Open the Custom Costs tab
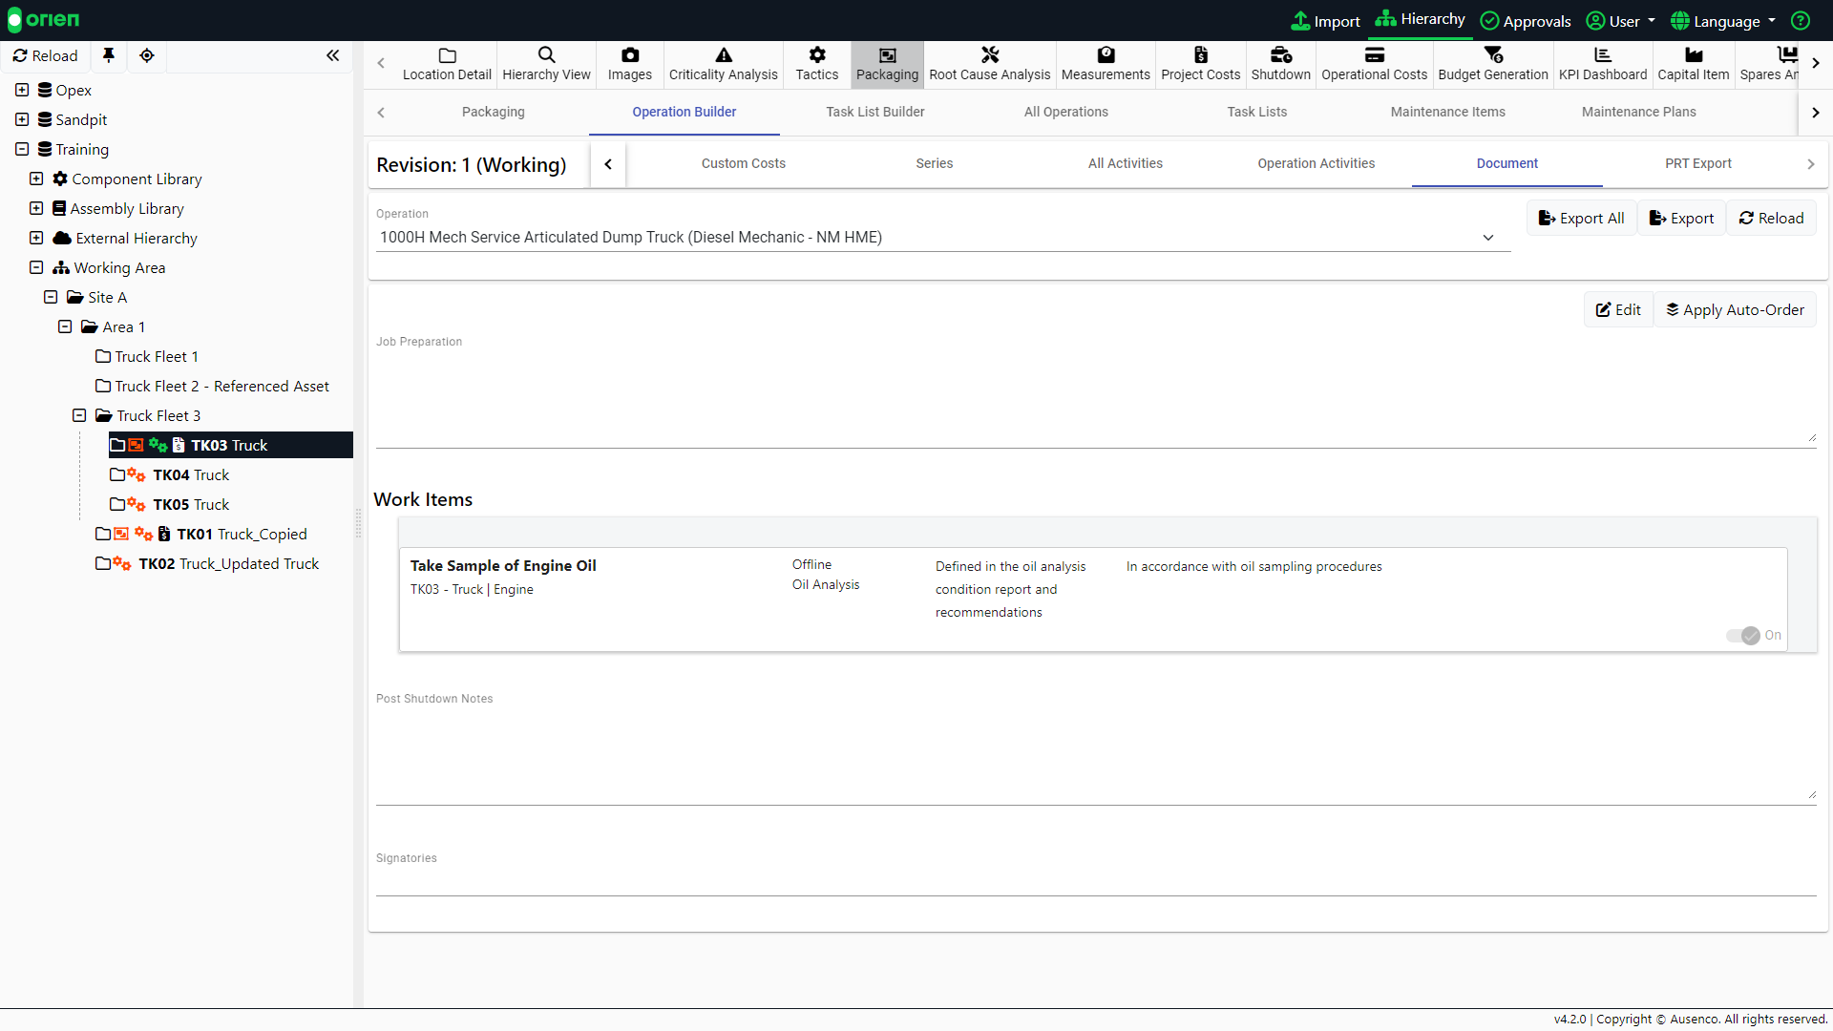 coord(743,163)
